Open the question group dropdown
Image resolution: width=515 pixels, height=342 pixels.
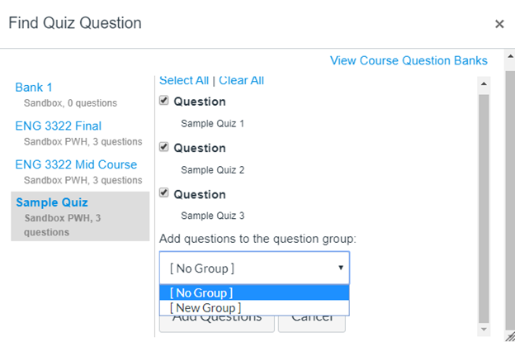[254, 268]
